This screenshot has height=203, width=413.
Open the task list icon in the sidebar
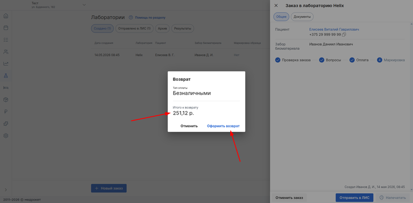(x=6, y=40)
